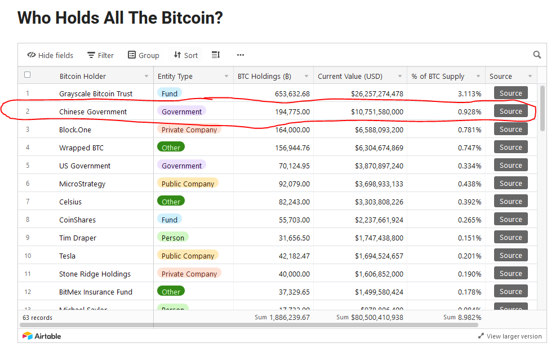Toggle the select-all checkbox in header

pos(27,75)
